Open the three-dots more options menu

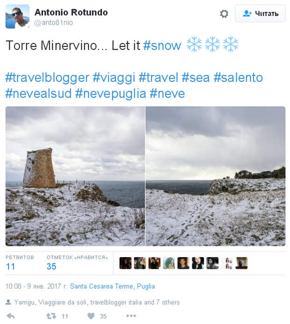pos(131,316)
